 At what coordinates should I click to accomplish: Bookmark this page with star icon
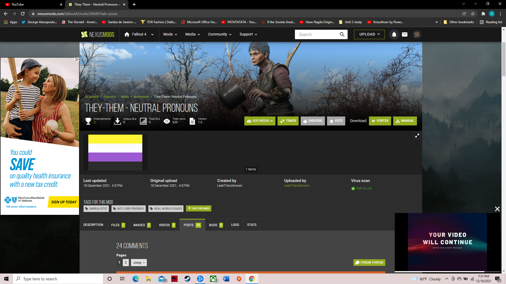(473, 14)
